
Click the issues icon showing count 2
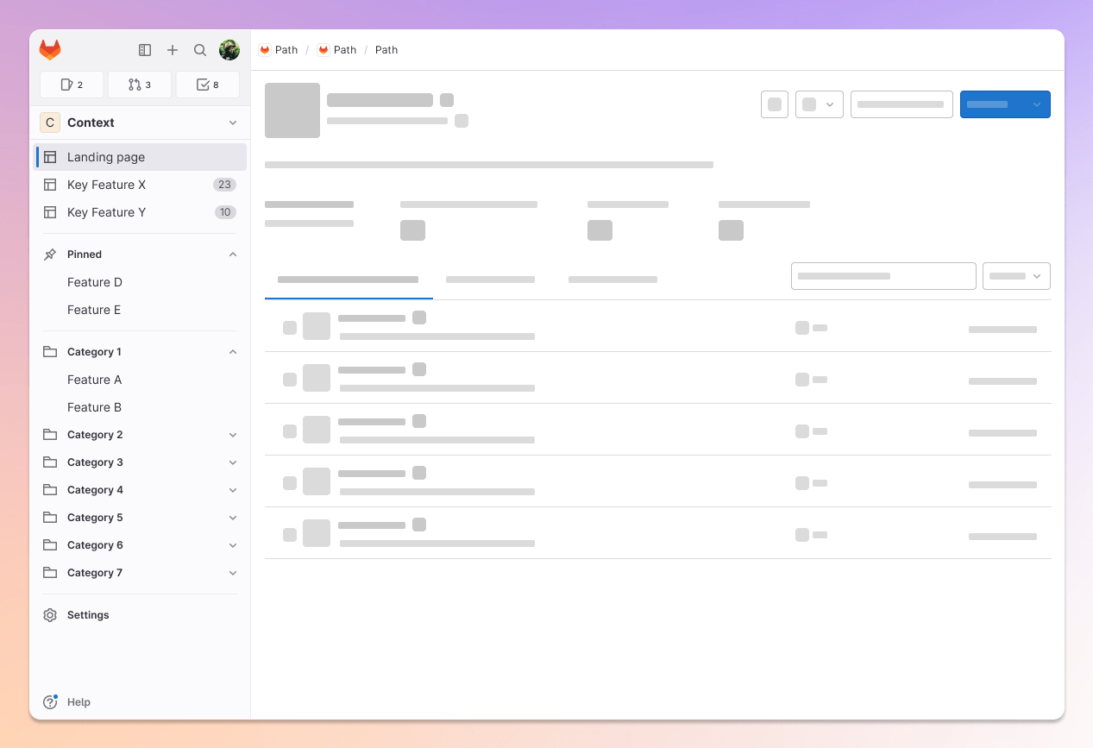(x=71, y=84)
